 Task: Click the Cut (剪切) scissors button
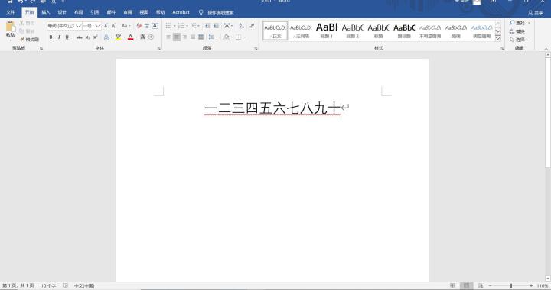pos(27,23)
